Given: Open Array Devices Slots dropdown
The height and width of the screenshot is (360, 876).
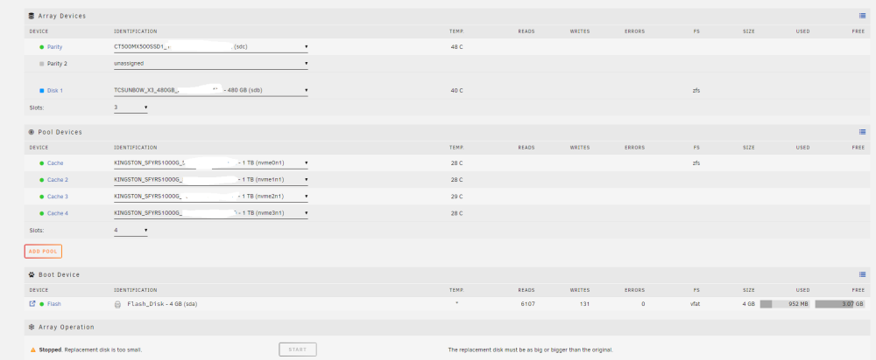Looking at the screenshot, I should coord(131,107).
